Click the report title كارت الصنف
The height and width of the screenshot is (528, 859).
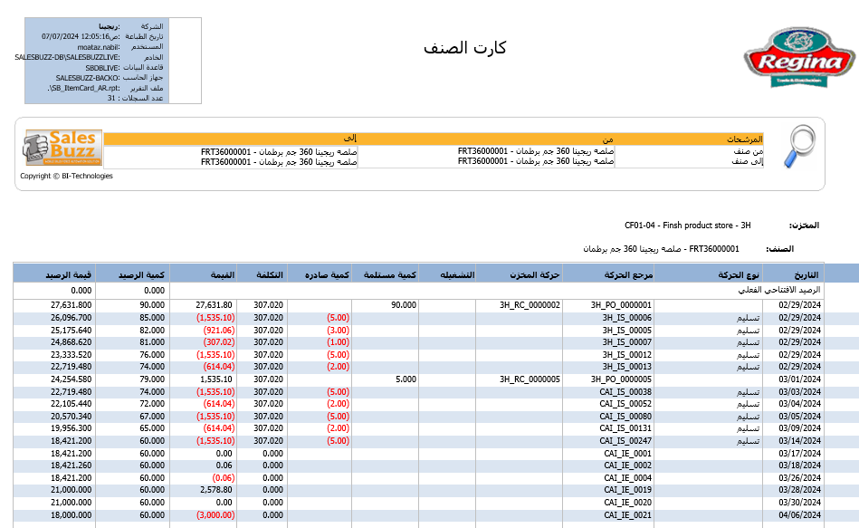465,48
